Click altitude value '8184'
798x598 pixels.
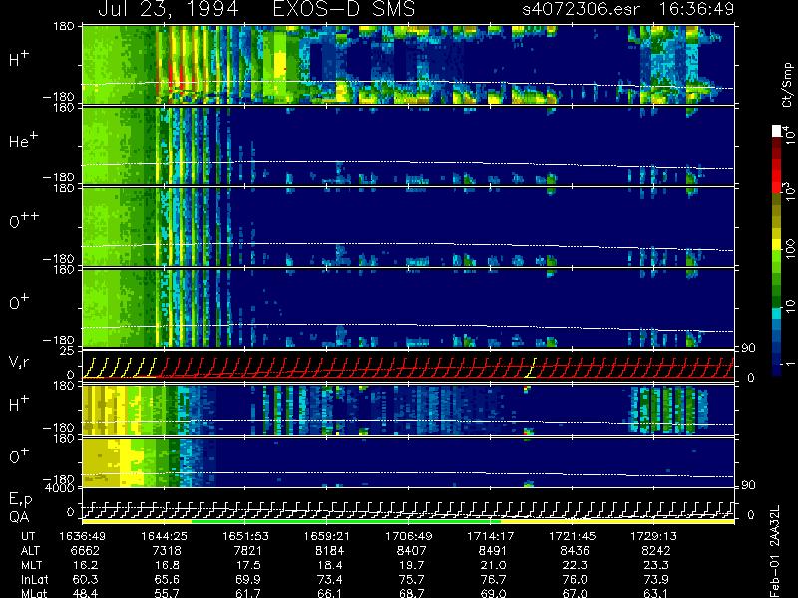[329, 551]
